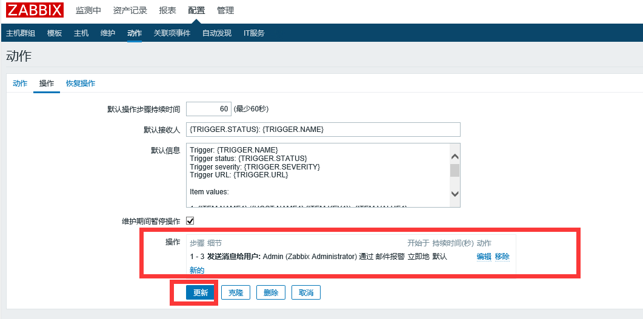Switch to the 恢复操作 tab
643x319 pixels.
point(81,84)
